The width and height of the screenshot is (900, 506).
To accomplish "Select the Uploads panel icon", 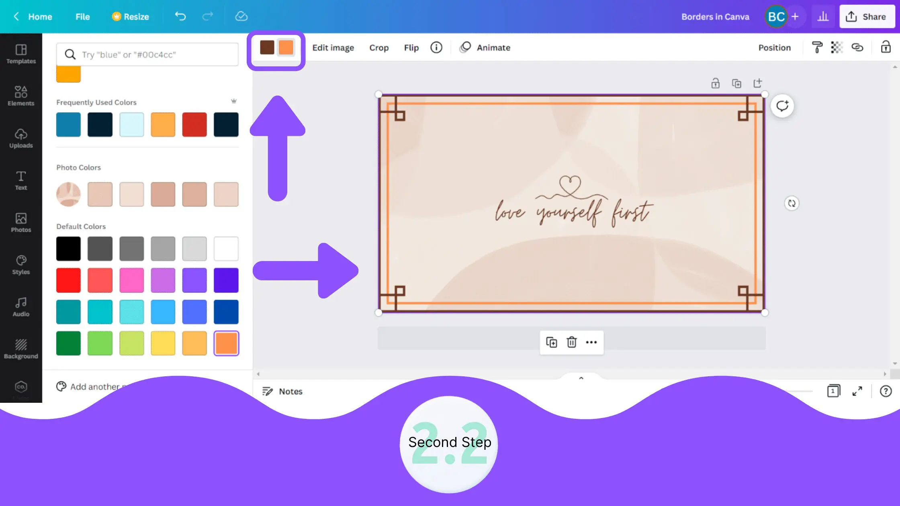I will [x=20, y=137].
